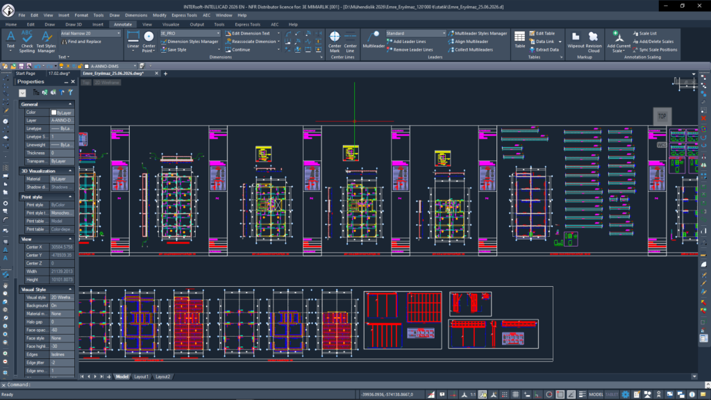Edit the Thickness value field
The height and width of the screenshot is (400, 711).
(61, 153)
